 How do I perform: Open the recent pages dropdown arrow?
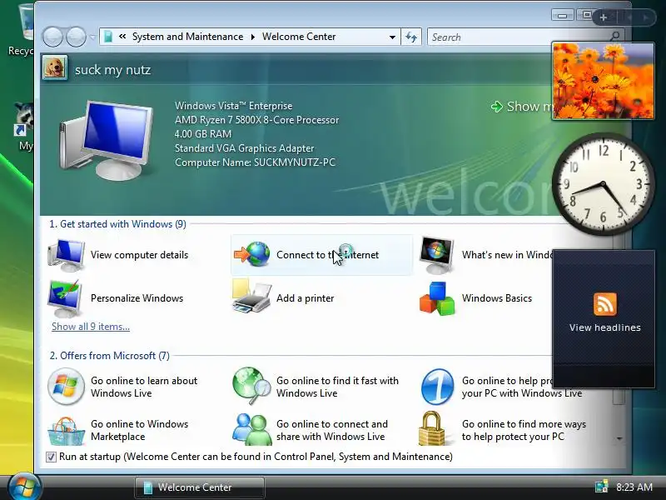(x=92, y=37)
